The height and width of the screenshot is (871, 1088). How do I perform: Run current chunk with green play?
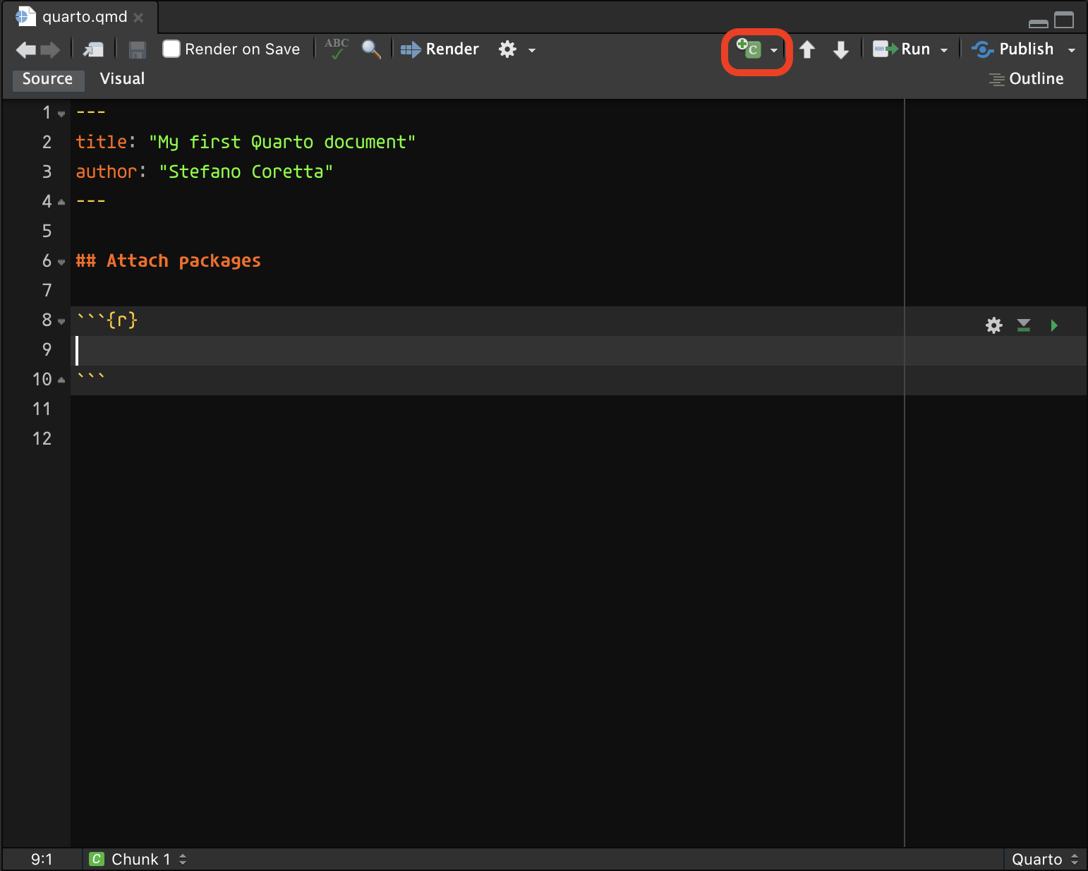pos(1053,325)
